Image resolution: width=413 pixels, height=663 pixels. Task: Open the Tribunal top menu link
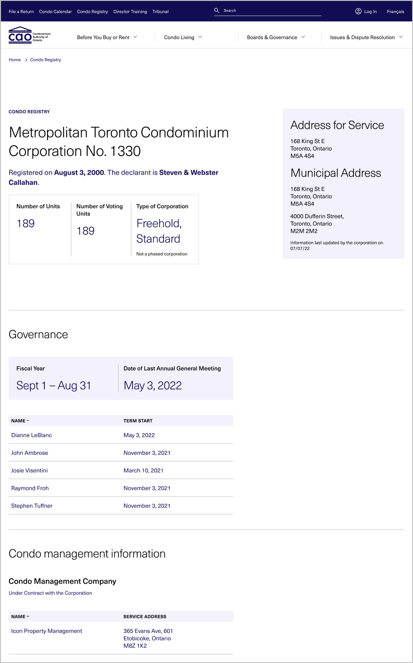pyautogui.click(x=160, y=12)
